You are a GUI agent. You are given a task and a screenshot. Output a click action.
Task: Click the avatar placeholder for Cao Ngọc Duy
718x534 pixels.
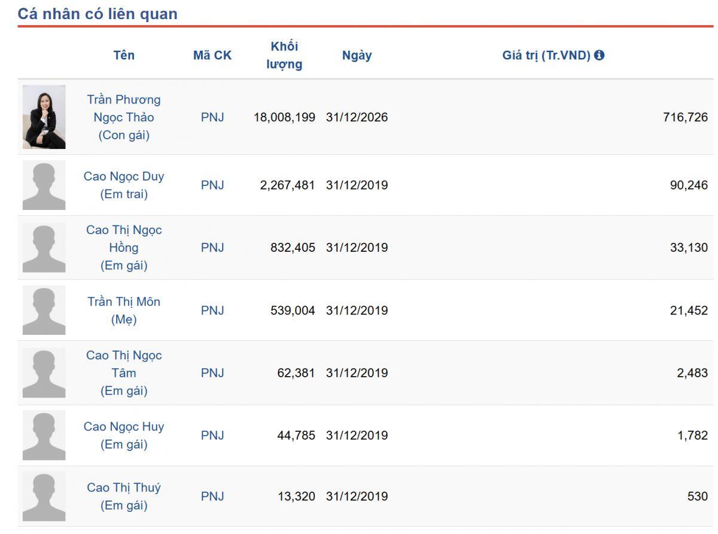pyautogui.click(x=44, y=185)
